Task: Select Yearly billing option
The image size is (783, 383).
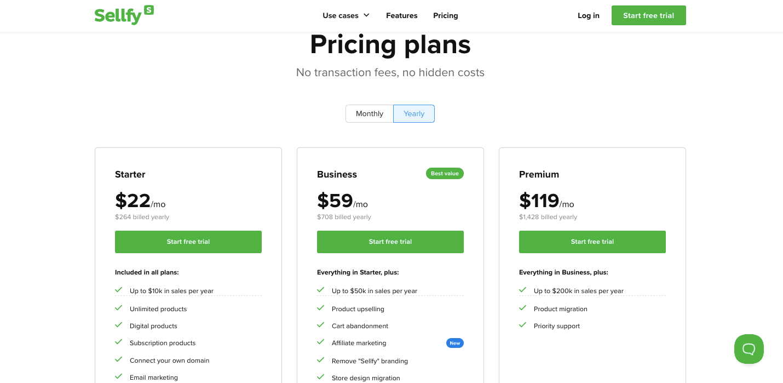Action: [414, 113]
